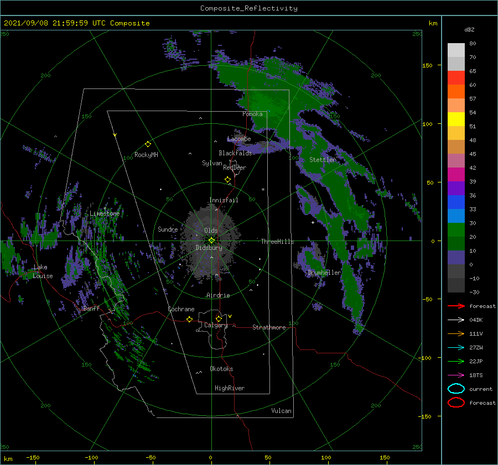Click the yellow diamond marker near RockyMH
Viewport: 498px width, 465px height.
[x=148, y=144]
